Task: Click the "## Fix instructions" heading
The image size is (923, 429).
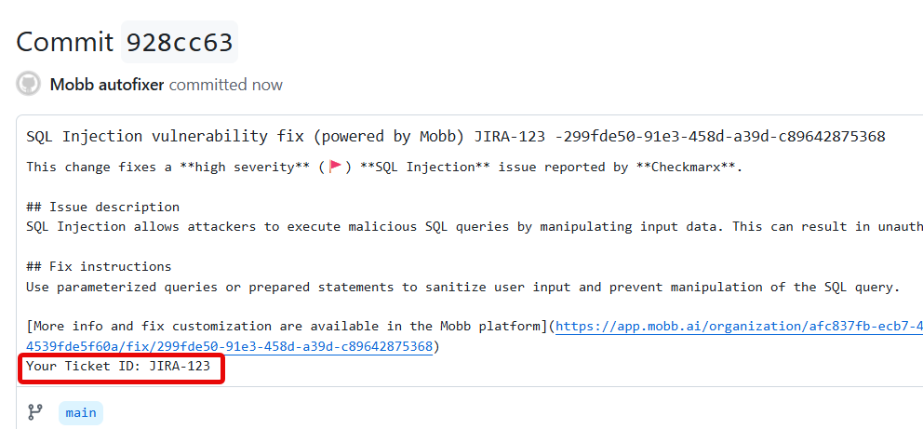Action: [99, 266]
